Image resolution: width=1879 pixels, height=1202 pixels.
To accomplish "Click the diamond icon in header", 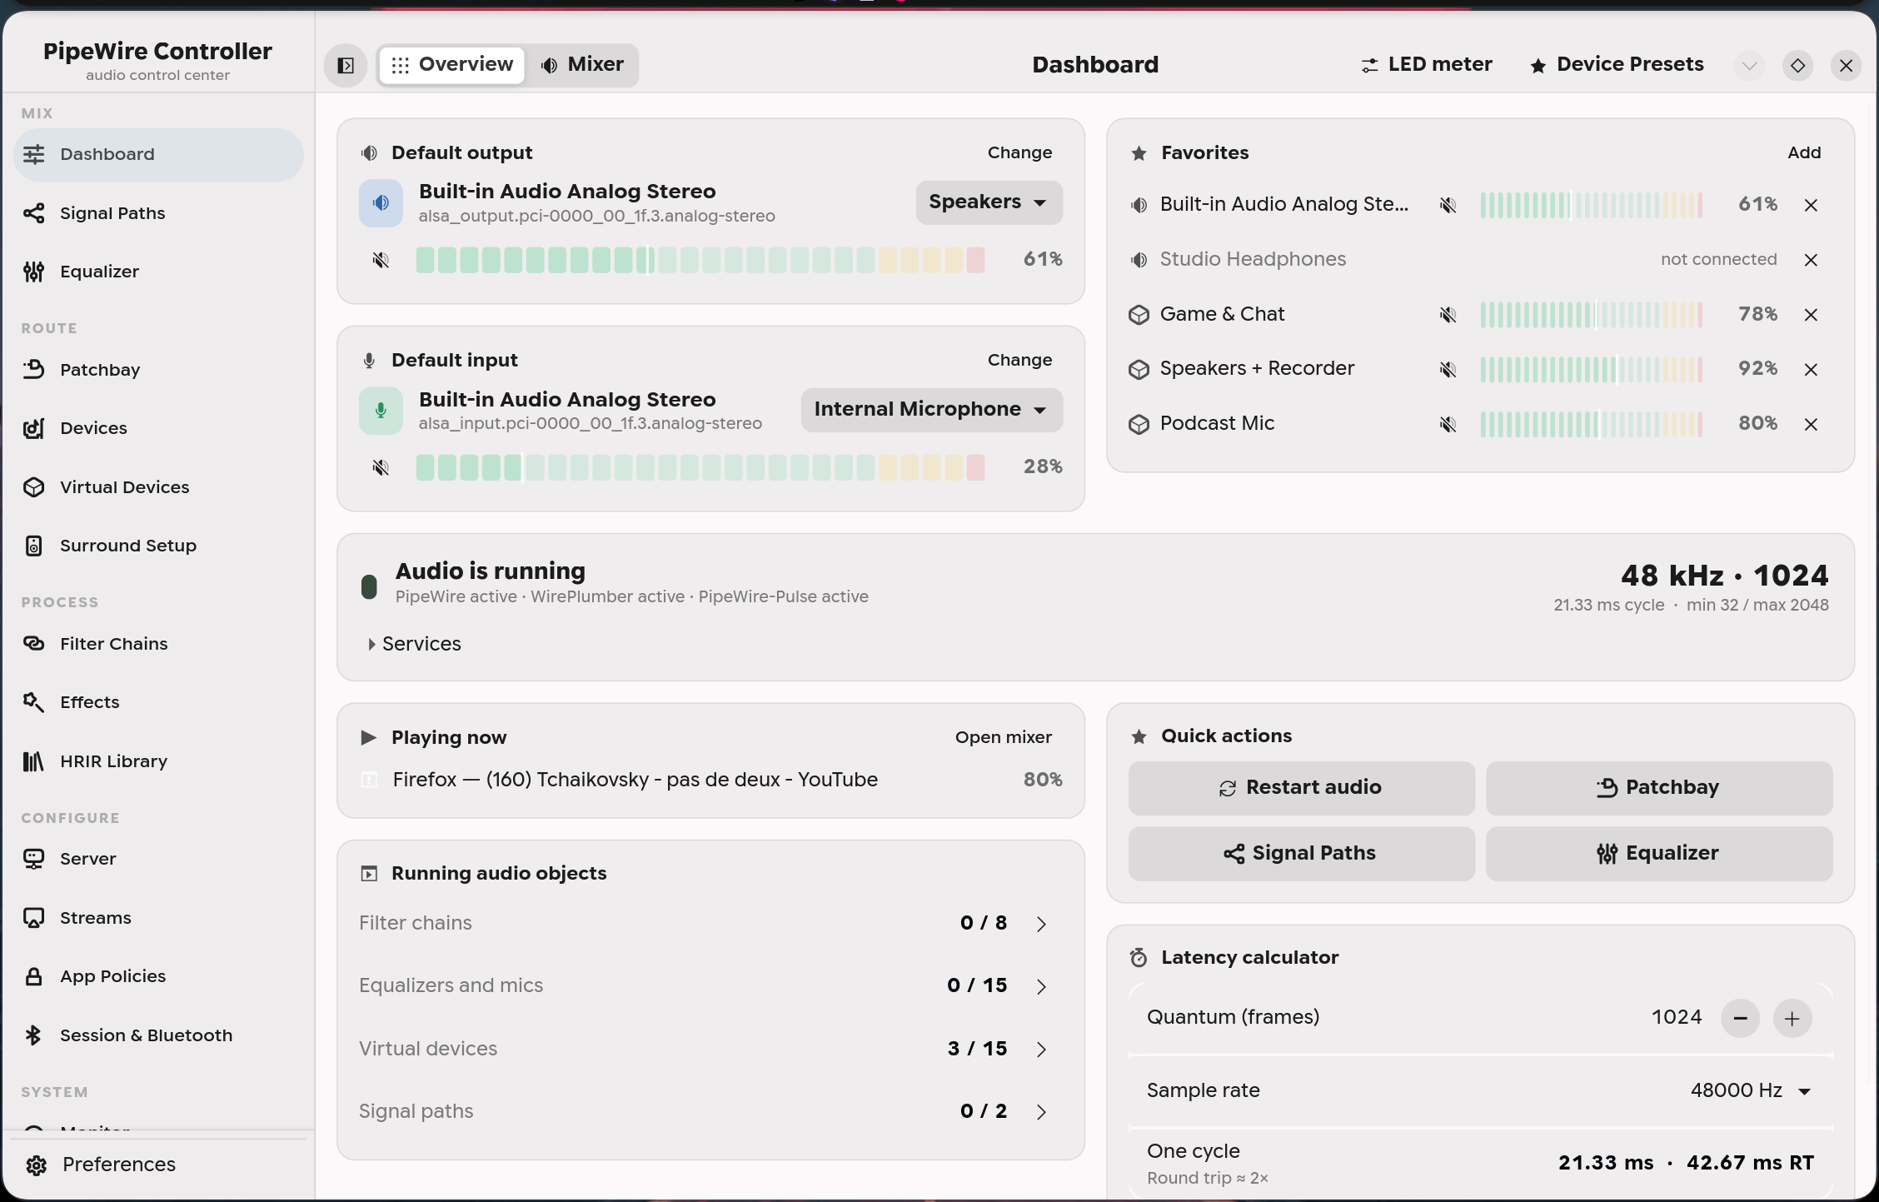I will pyautogui.click(x=1797, y=65).
